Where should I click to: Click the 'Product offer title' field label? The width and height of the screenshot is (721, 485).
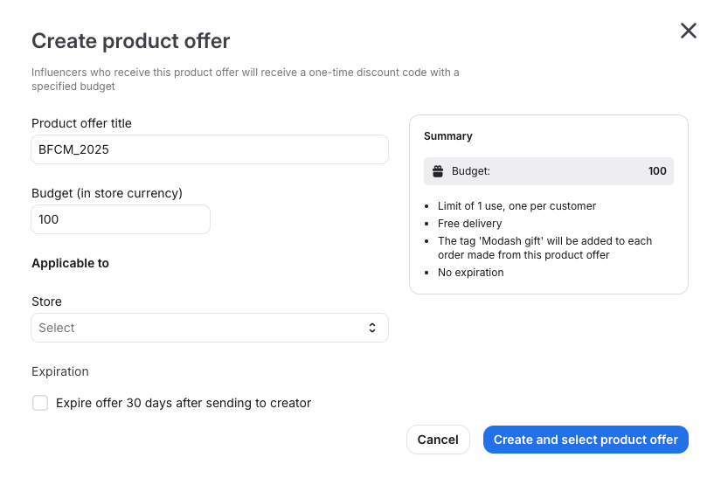[81, 123]
